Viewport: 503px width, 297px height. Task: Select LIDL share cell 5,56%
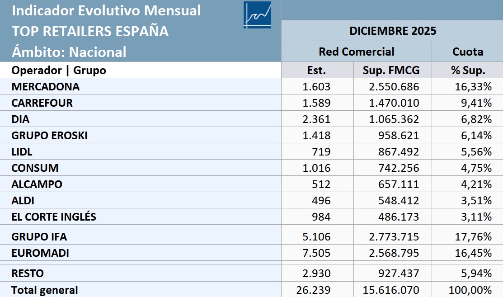click(473, 151)
